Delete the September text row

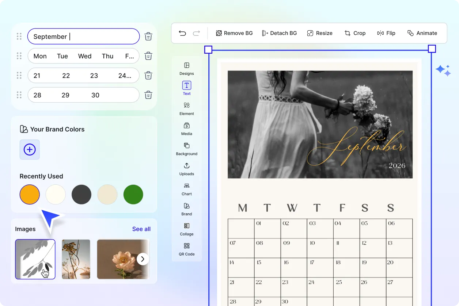[x=148, y=37]
